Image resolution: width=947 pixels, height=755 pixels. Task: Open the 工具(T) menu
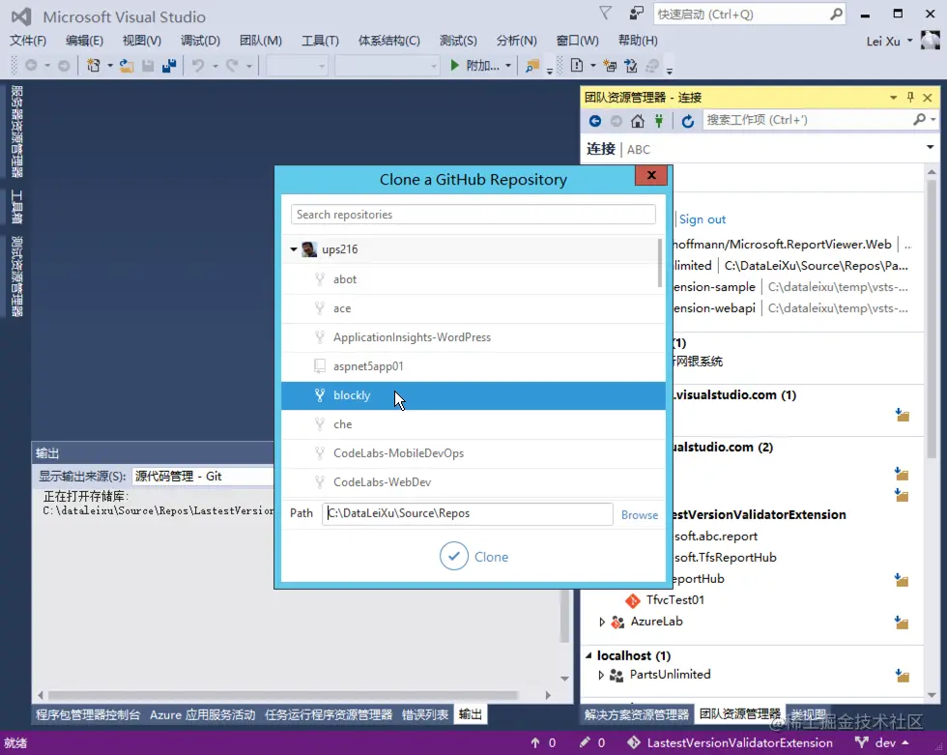point(320,41)
